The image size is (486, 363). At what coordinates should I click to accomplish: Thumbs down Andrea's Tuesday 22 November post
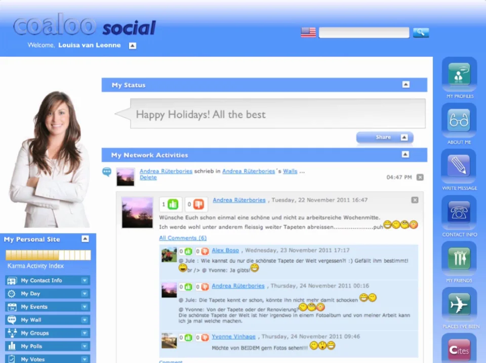(198, 204)
